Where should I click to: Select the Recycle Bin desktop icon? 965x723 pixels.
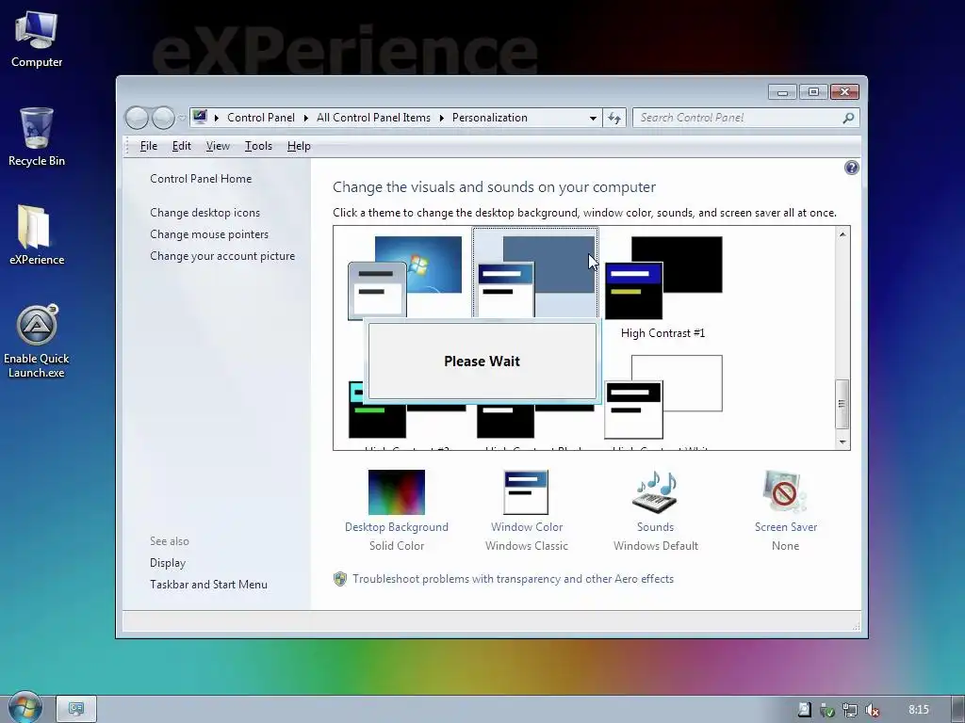tap(37, 137)
